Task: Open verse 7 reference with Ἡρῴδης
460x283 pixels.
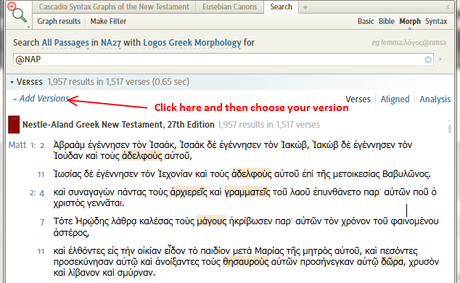Action: (42, 222)
